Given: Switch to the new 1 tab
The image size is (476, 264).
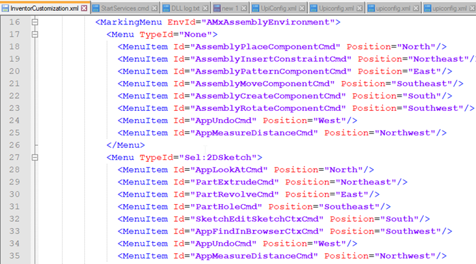Looking at the screenshot, I should pyautogui.click(x=230, y=8).
